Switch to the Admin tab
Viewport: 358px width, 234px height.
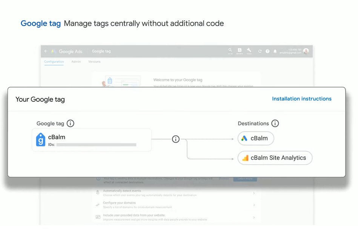[76, 61]
